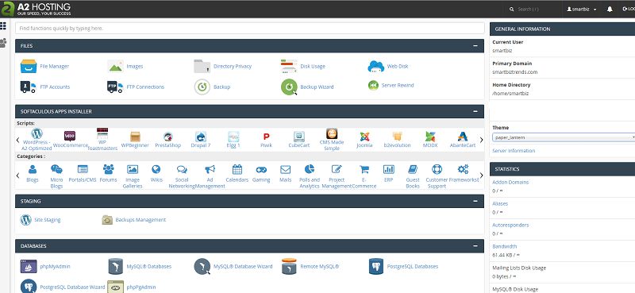Open User Manager sidebar icon
The image size is (635, 293).
point(3,43)
